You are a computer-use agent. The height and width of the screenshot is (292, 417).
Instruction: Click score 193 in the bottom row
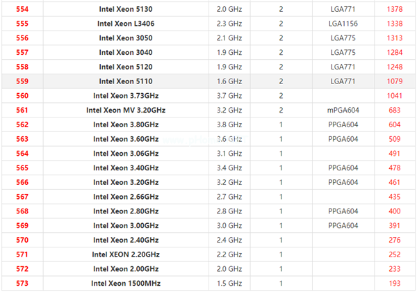(x=394, y=283)
